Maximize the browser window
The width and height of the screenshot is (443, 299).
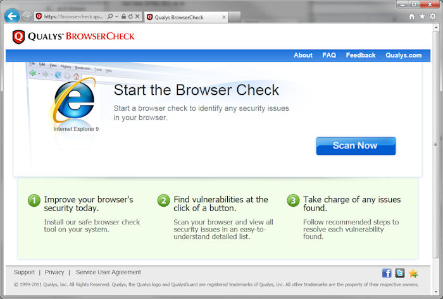tap(414, 4)
